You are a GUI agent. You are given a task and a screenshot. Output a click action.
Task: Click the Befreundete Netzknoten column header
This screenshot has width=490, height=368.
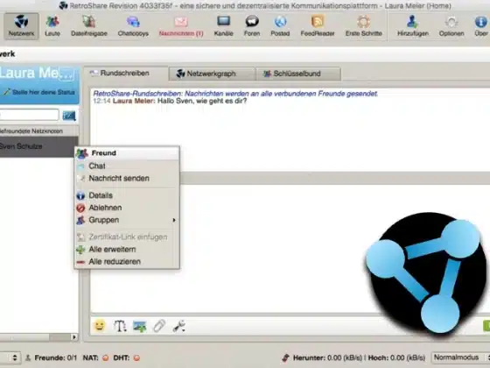pos(38,131)
